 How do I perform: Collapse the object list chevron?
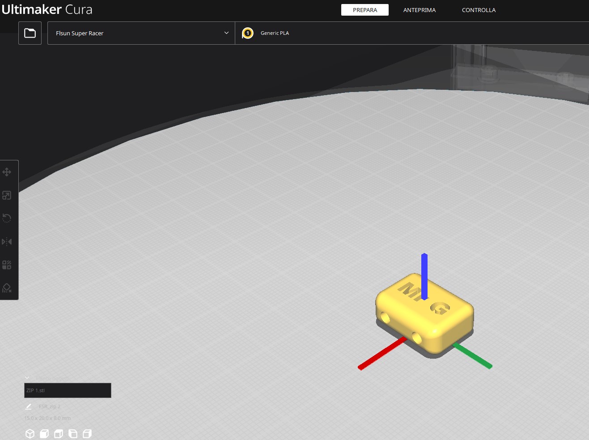pyautogui.click(x=27, y=378)
